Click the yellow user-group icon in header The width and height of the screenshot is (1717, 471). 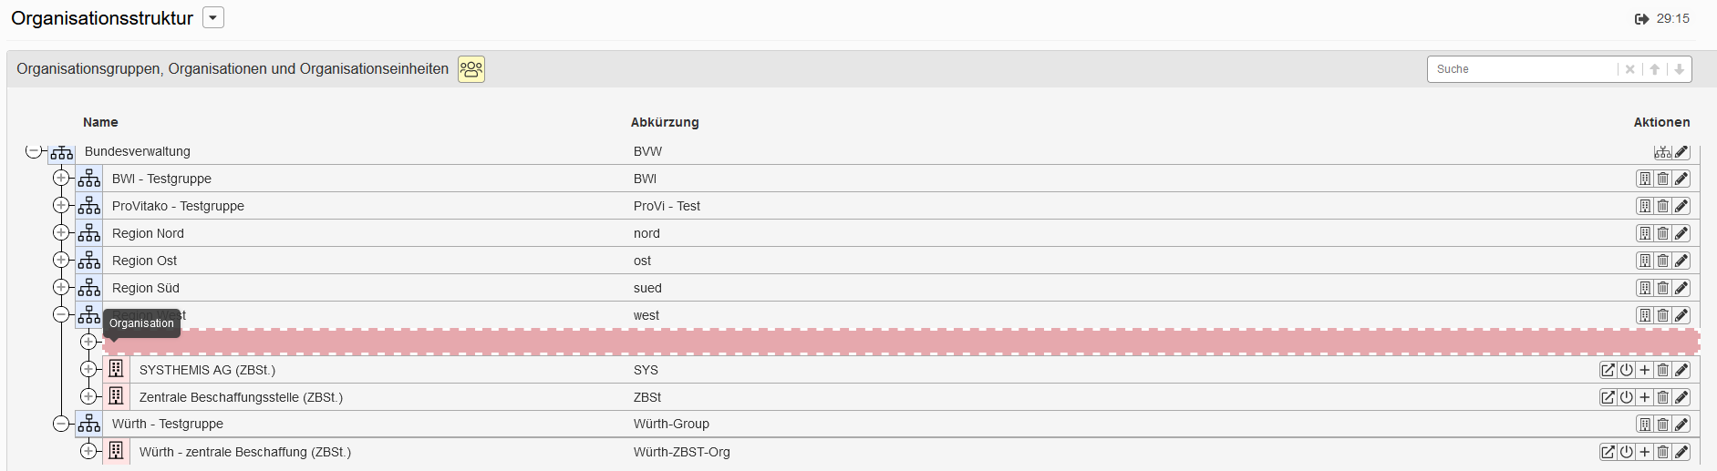(471, 69)
